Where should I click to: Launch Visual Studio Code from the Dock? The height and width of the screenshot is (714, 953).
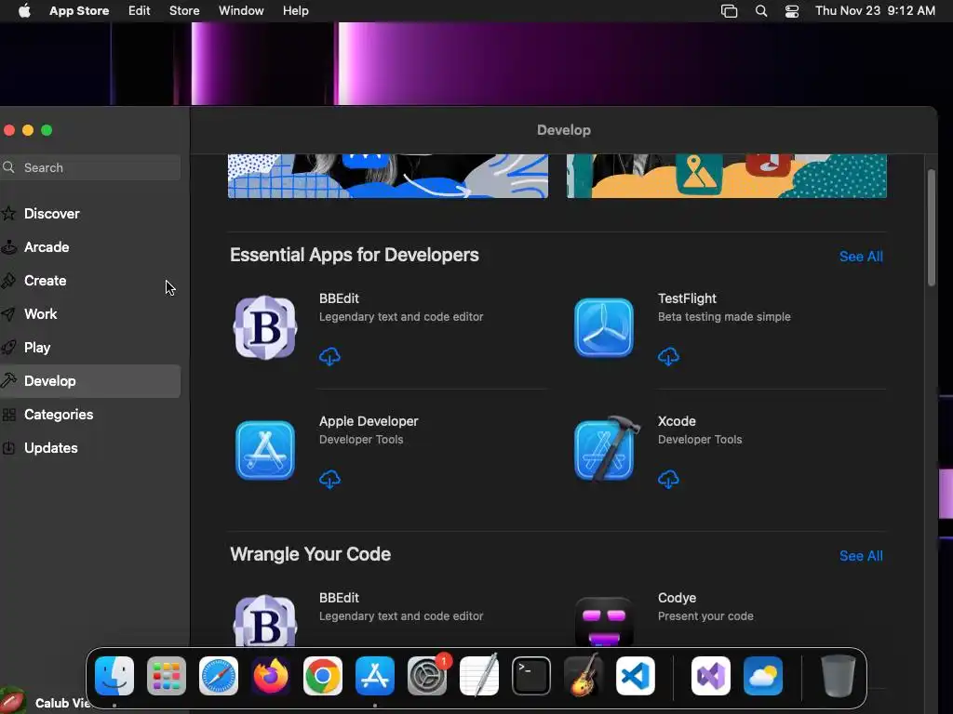tap(636, 676)
